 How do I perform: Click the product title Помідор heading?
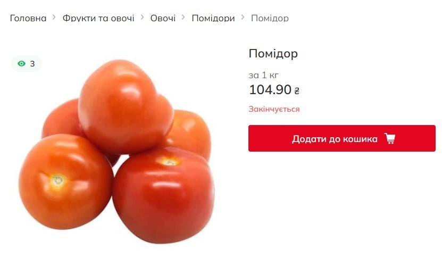[273, 54]
